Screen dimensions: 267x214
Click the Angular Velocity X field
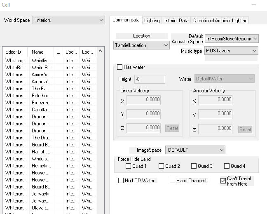[215, 100]
